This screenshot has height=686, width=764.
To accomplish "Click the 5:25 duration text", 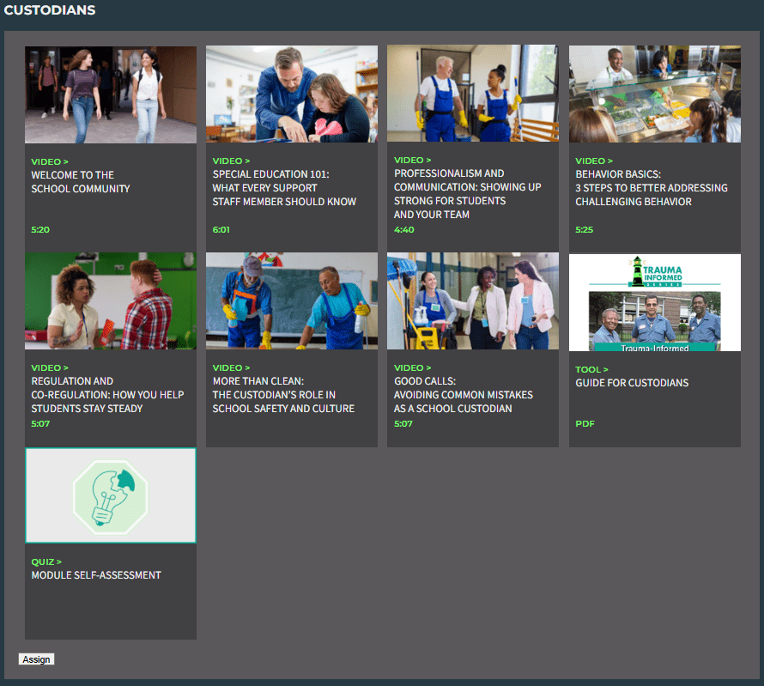I will coord(585,229).
